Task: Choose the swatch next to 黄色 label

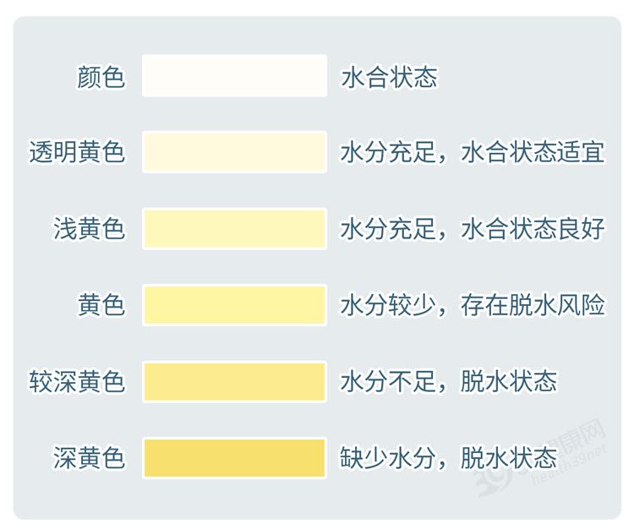Action: point(234,305)
